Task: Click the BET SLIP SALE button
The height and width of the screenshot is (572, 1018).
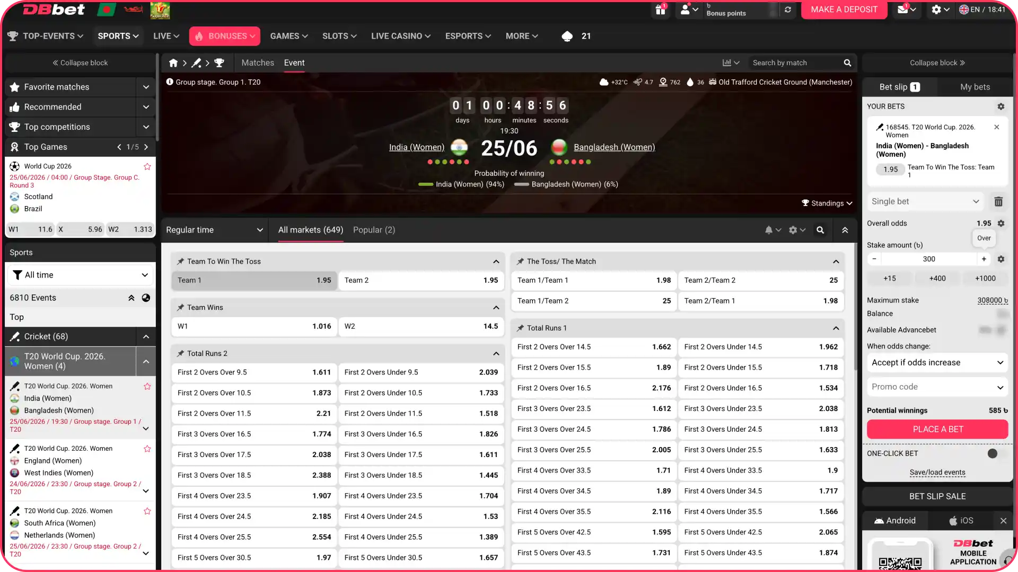Action: [937, 497]
